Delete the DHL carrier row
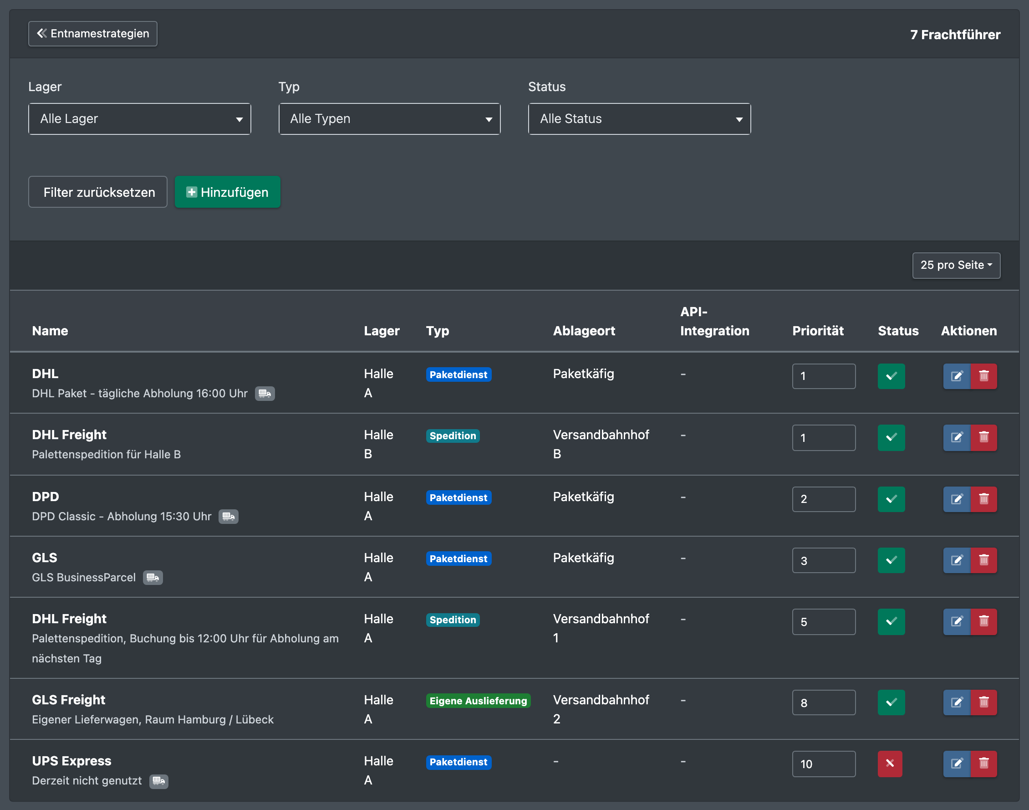 pos(983,376)
